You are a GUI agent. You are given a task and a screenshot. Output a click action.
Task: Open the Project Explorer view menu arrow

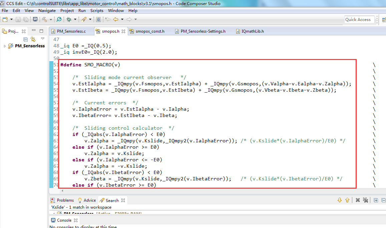42,39
